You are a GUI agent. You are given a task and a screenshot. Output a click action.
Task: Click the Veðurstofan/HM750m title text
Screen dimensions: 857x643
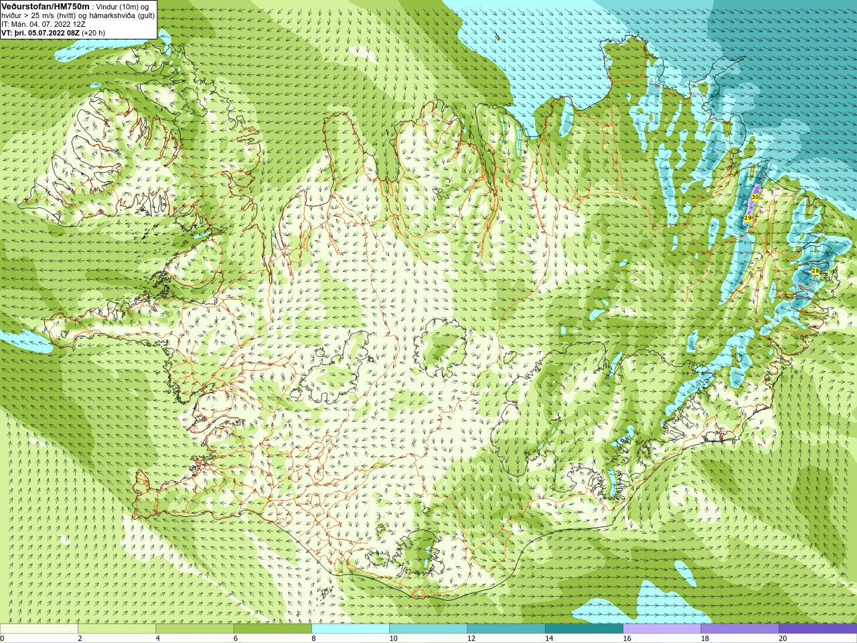(x=46, y=6)
